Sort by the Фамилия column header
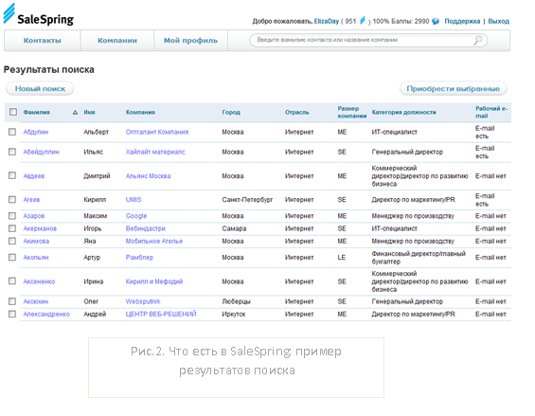The image size is (535, 416). (37, 113)
